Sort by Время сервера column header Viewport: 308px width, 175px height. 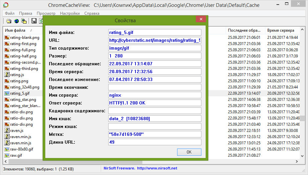280,30
